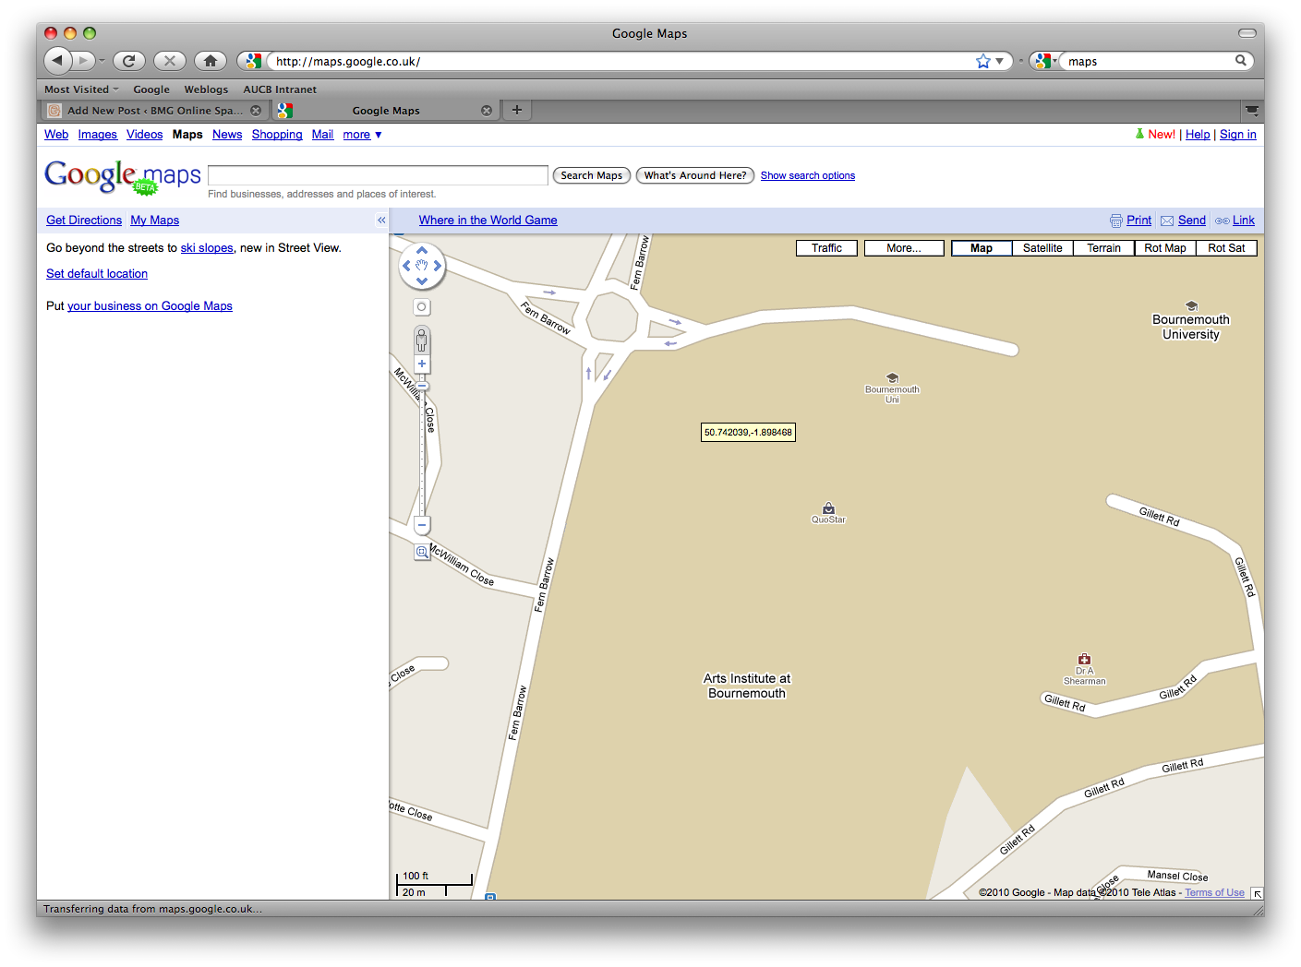This screenshot has width=1301, height=967.
Task: Click the browser Forward button
Action: [x=83, y=61]
